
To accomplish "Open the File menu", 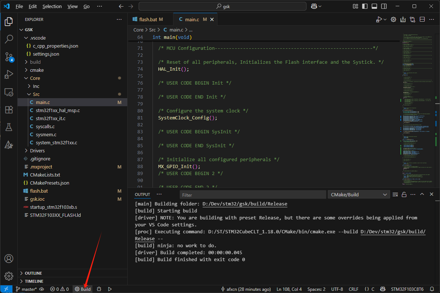I will click(19, 6).
